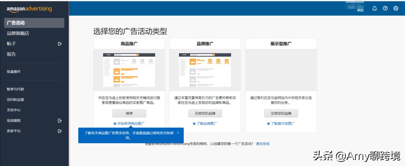Click the 展示型推广 description paragraph

[281, 100]
